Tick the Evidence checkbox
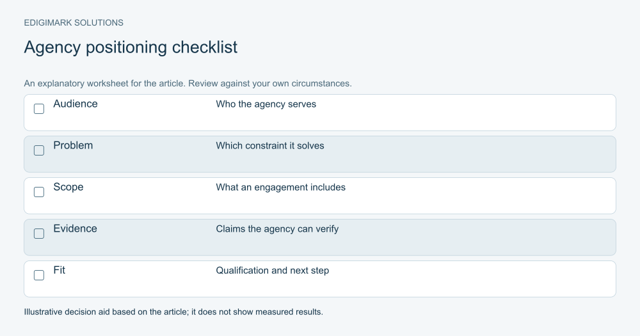The image size is (640, 336). 39,234
